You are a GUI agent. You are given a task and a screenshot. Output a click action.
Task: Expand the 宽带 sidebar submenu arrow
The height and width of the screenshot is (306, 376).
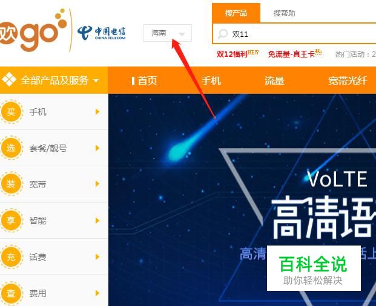97,184
